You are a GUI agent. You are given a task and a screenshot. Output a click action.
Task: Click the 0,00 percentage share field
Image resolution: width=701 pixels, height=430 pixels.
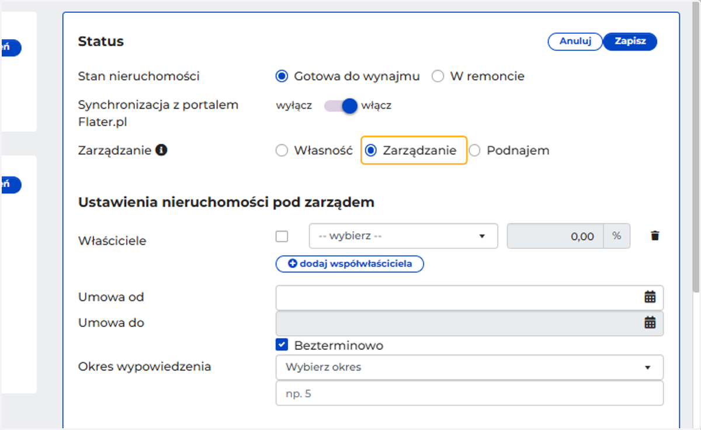(556, 236)
